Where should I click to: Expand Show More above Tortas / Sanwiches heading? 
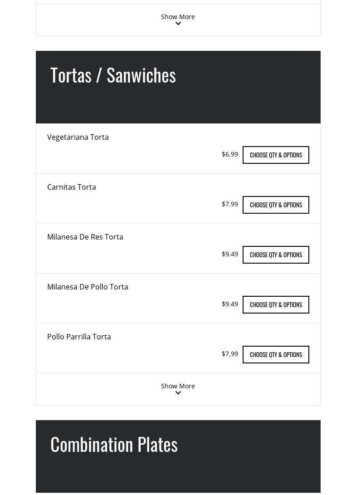(x=178, y=17)
